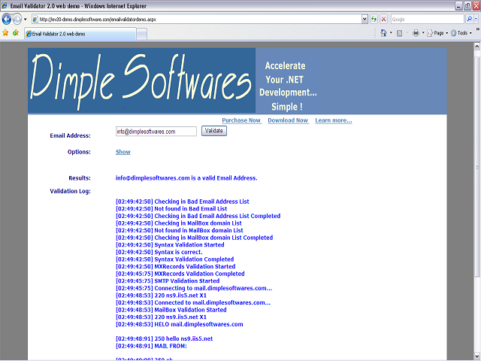The image size is (481, 361).
Task: Click the Add to Favorites icon
Action: click(x=16, y=32)
